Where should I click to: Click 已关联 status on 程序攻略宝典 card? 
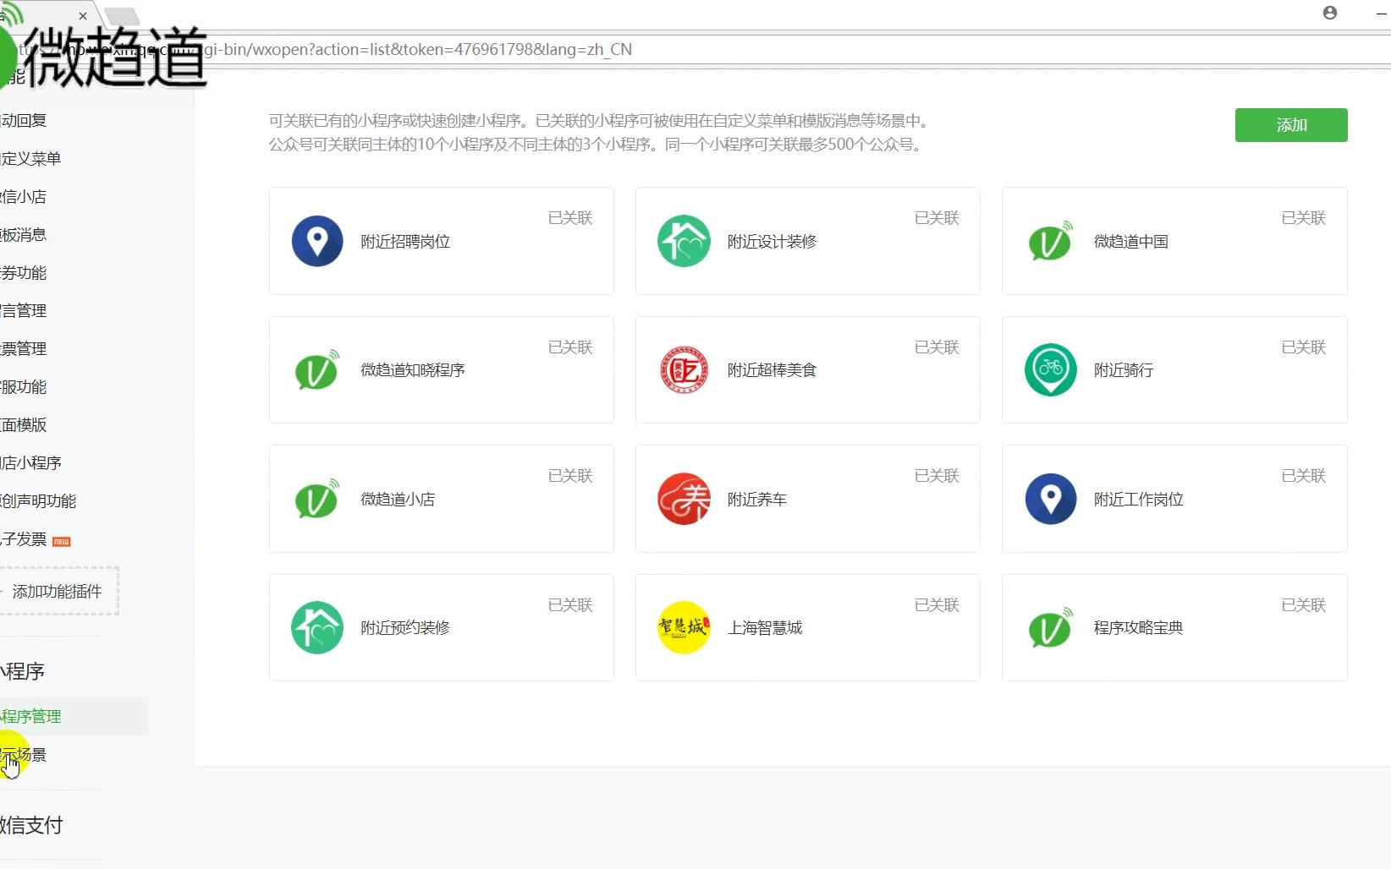1303,604
